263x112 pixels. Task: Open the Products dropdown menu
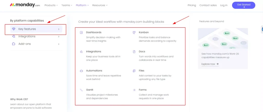click(51, 5)
